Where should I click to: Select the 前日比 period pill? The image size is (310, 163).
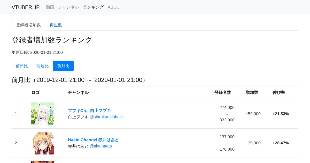[x=22, y=66]
